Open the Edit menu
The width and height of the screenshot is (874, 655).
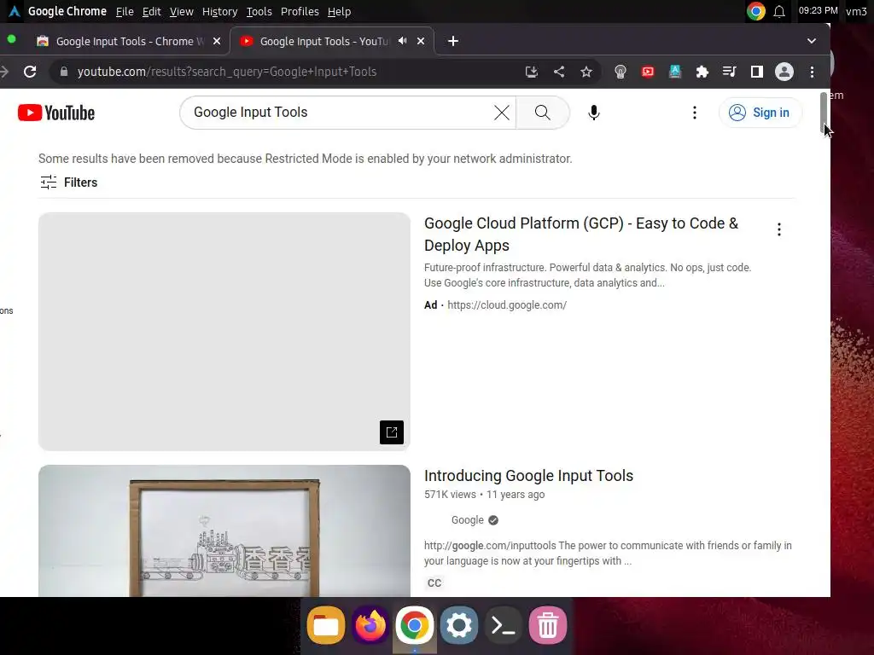[151, 11]
